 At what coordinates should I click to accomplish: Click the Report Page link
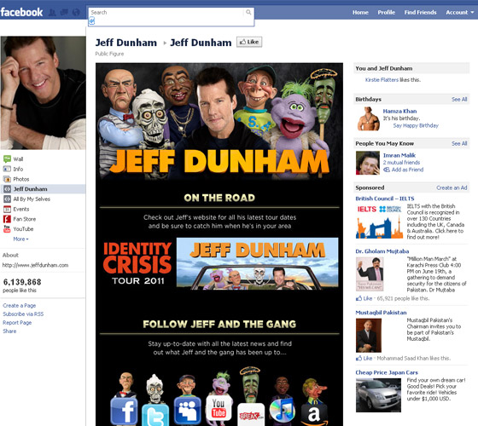point(17,322)
